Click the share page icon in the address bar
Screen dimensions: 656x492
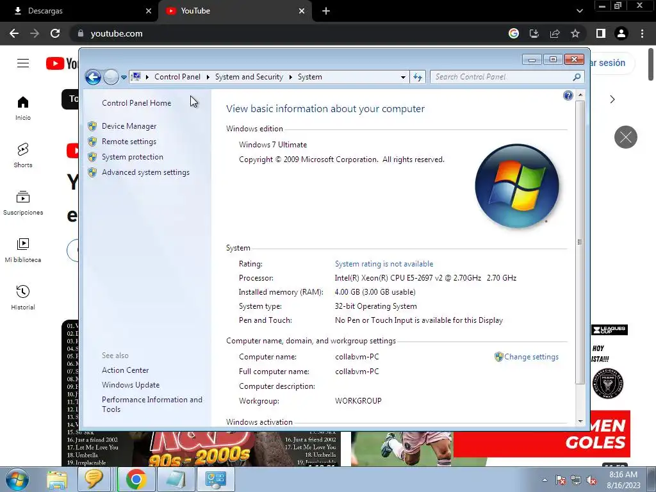[x=555, y=33]
